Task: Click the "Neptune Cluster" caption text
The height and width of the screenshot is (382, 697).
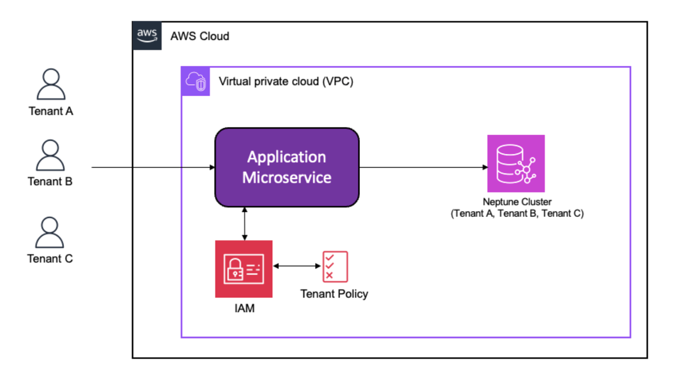Action: (518, 202)
